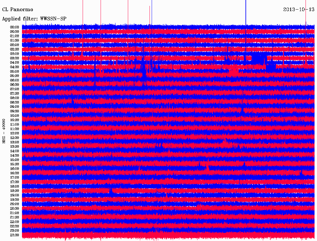Image resolution: width=317 pixels, height=241 pixels.
Task: Click the 12:30 time label
Action: coord(14,138)
